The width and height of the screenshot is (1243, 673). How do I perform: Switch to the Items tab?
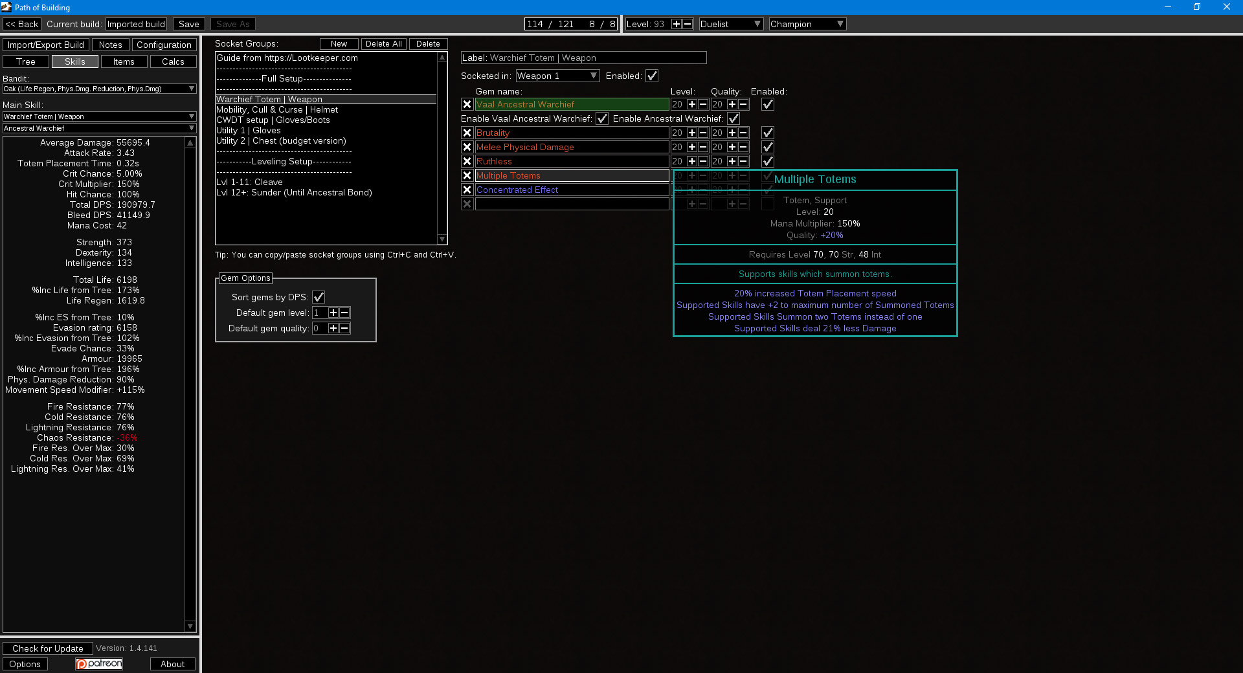124,61
